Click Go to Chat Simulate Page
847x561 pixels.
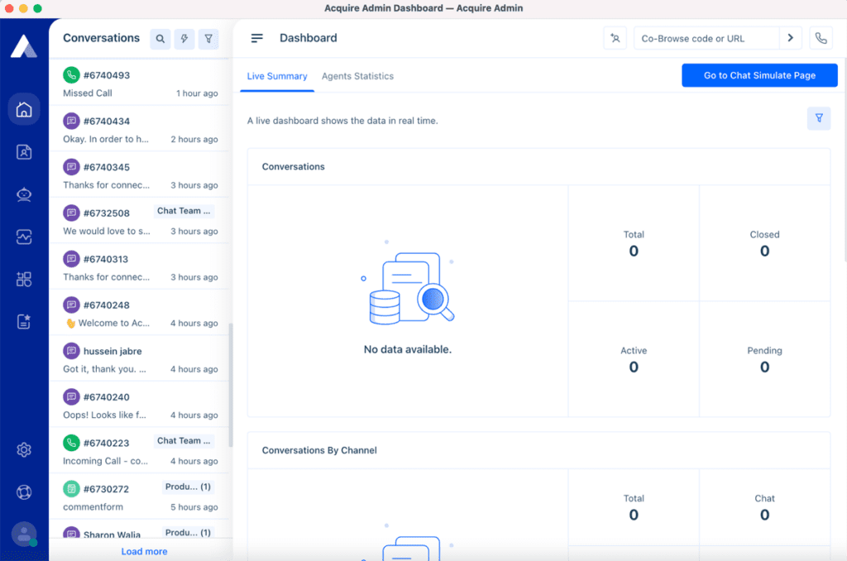click(759, 75)
